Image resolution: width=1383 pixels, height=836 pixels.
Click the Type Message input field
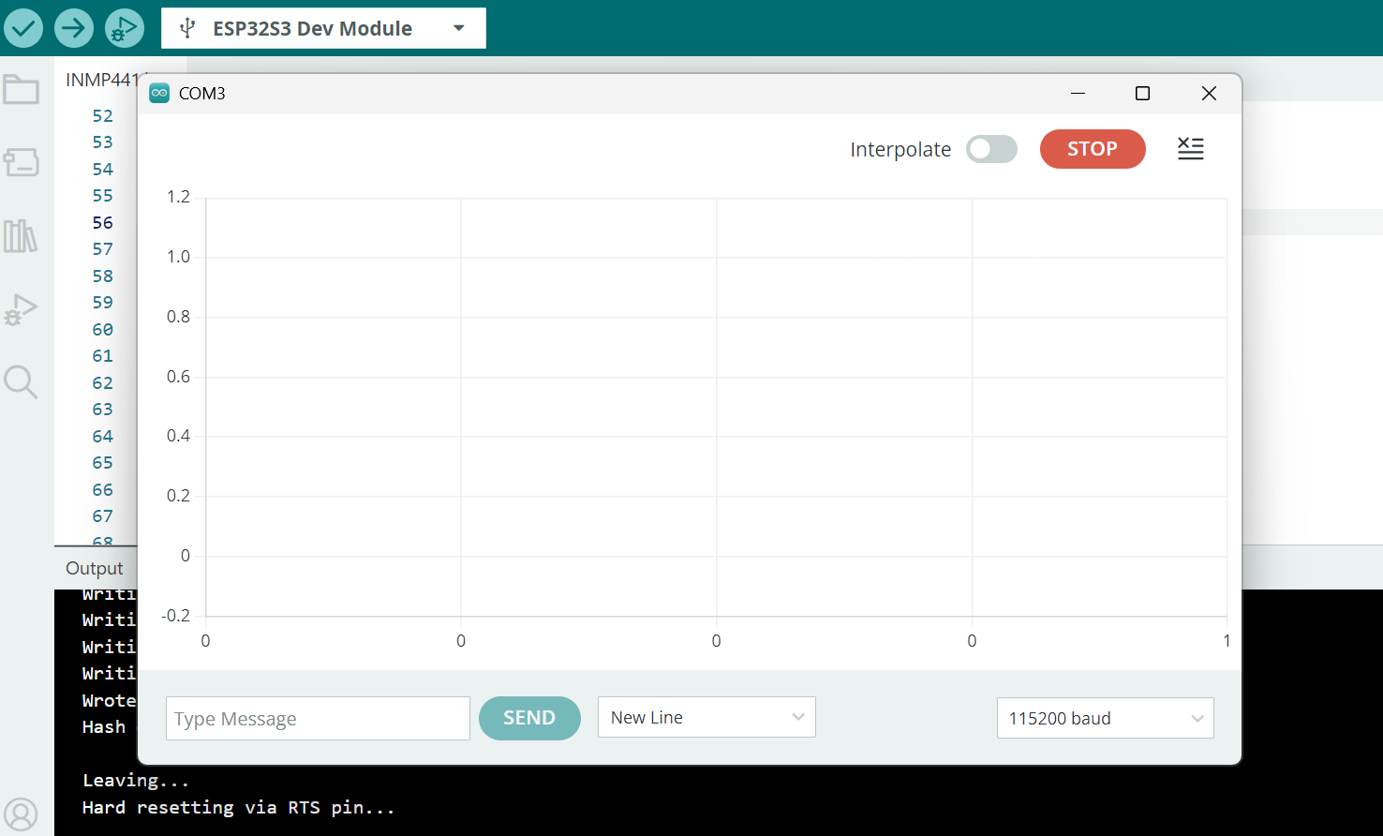tap(318, 719)
